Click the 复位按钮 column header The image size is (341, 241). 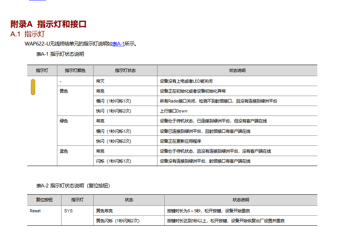tap(44, 200)
